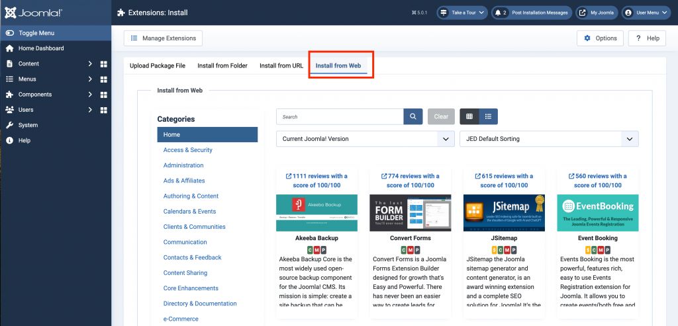The height and width of the screenshot is (326, 678).
Task: Open My Joomla link
Action: pos(597,13)
